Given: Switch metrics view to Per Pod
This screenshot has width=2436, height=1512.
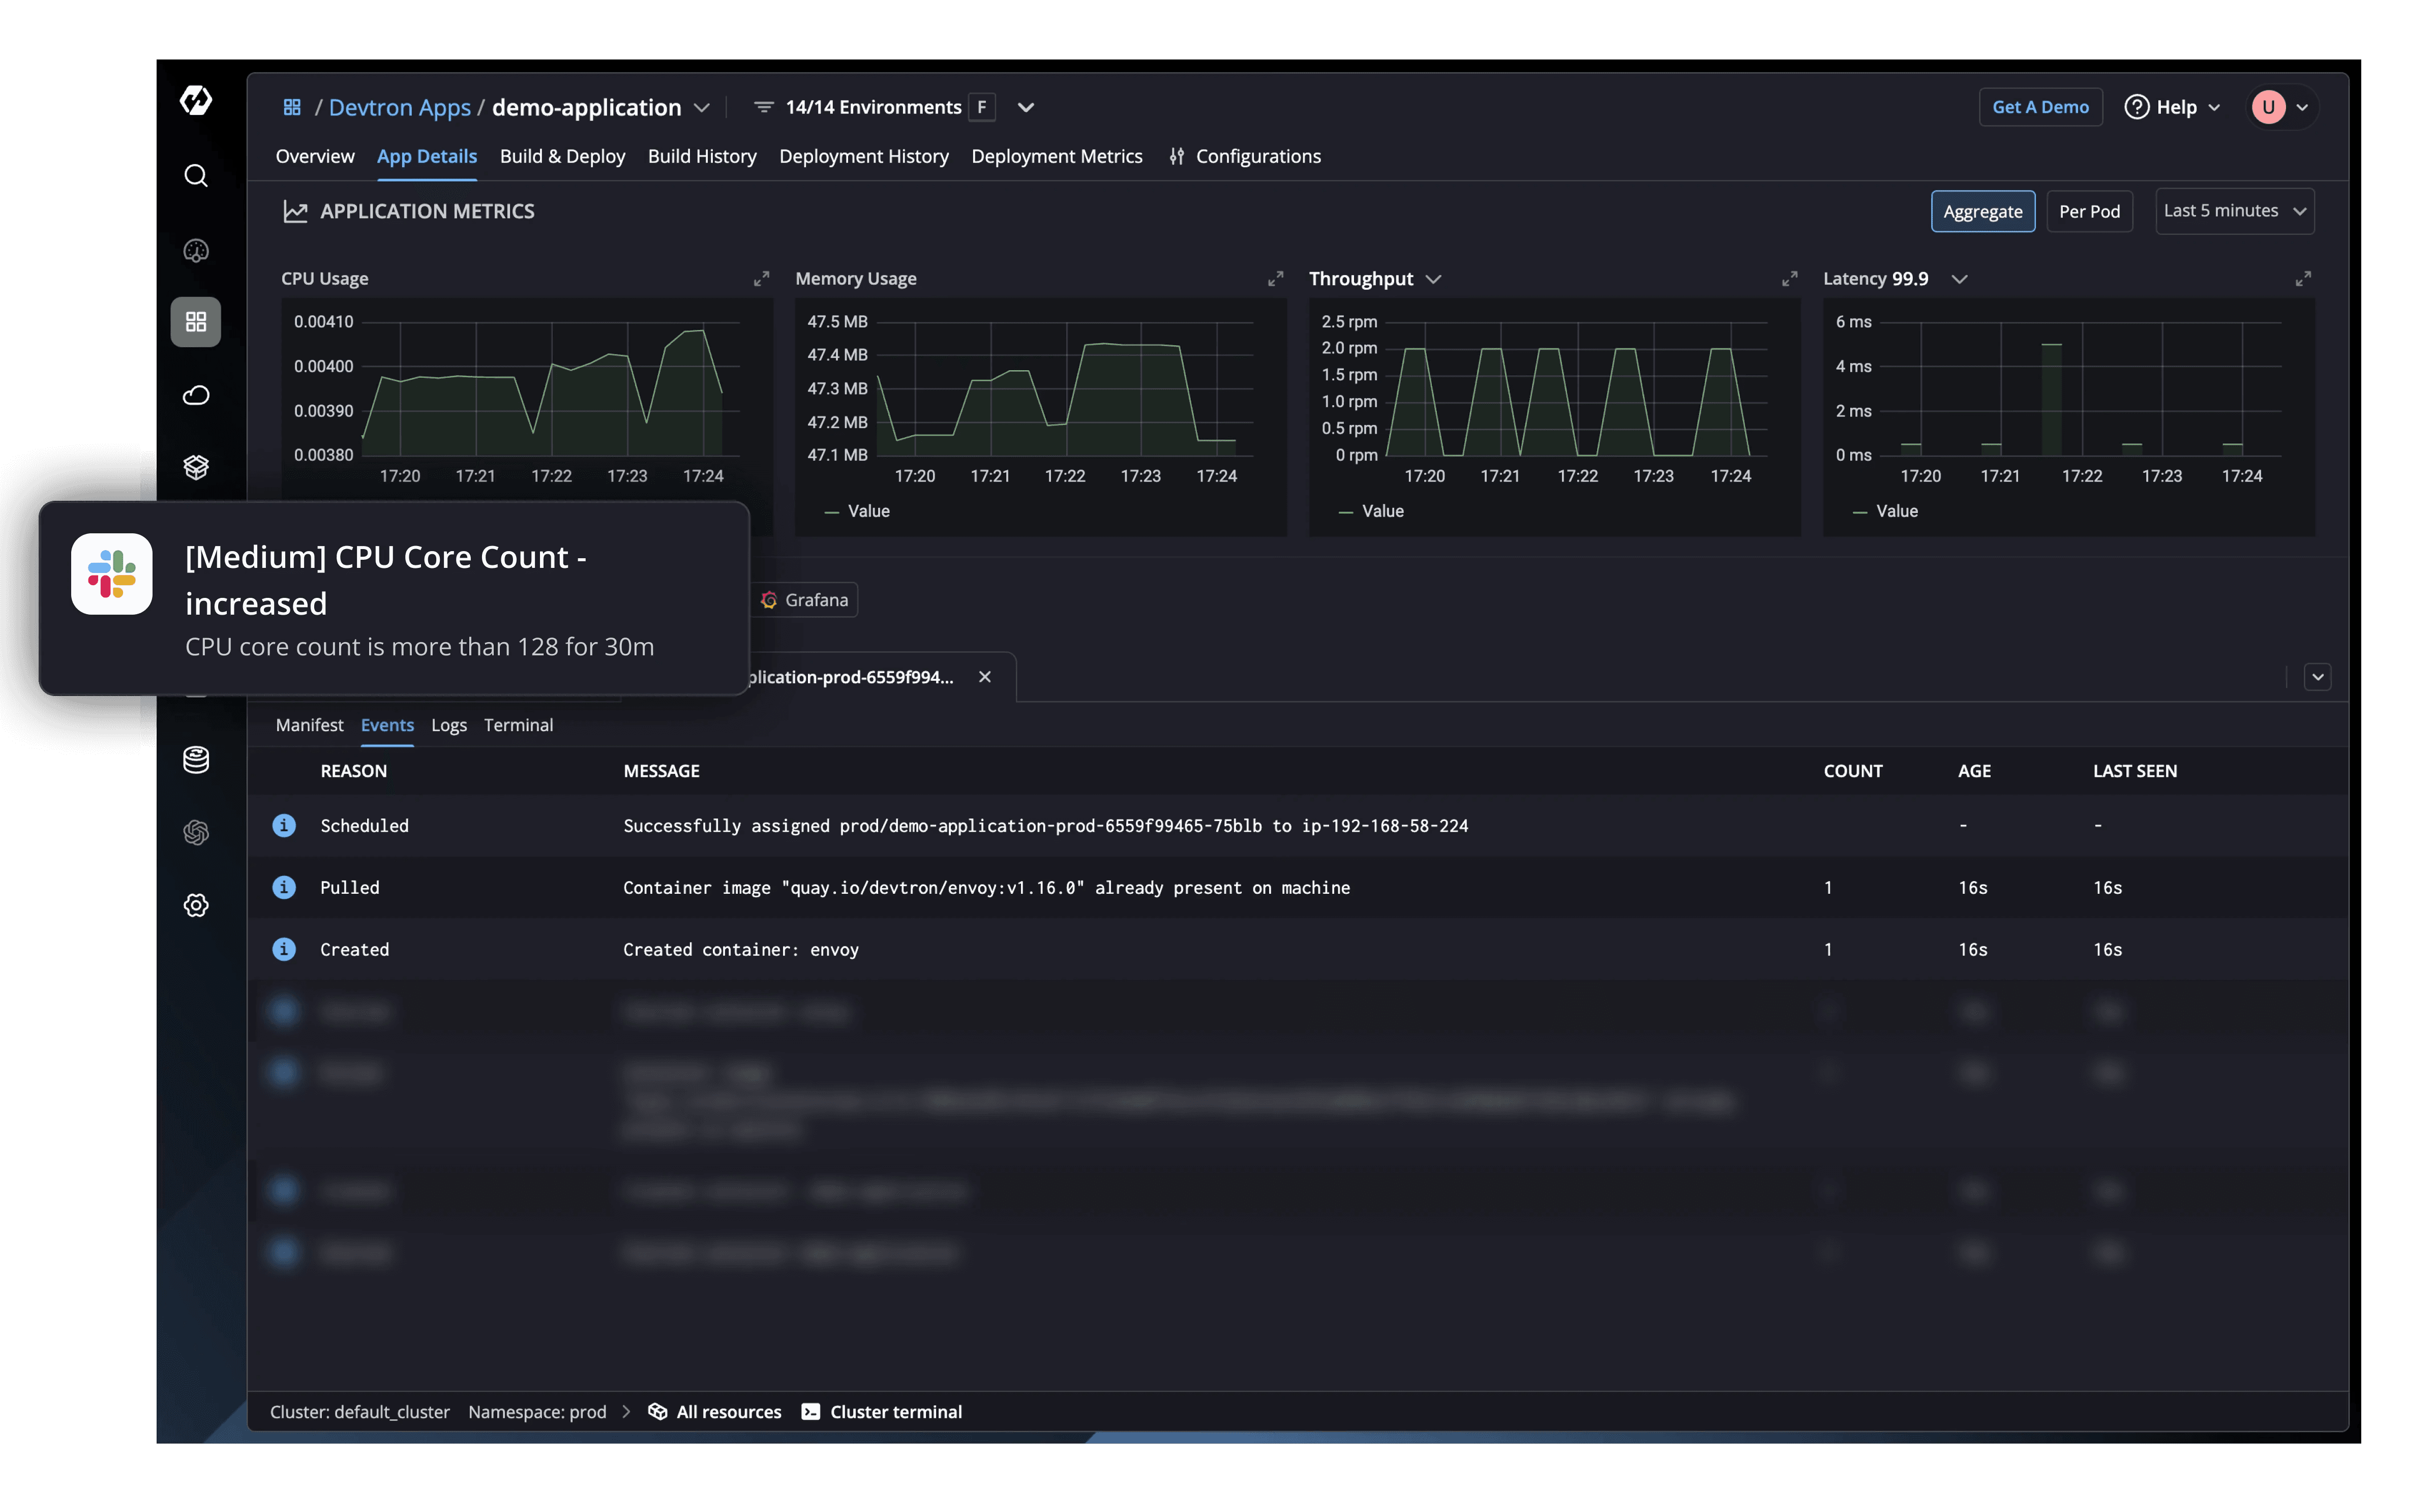Looking at the screenshot, I should click(x=2089, y=211).
